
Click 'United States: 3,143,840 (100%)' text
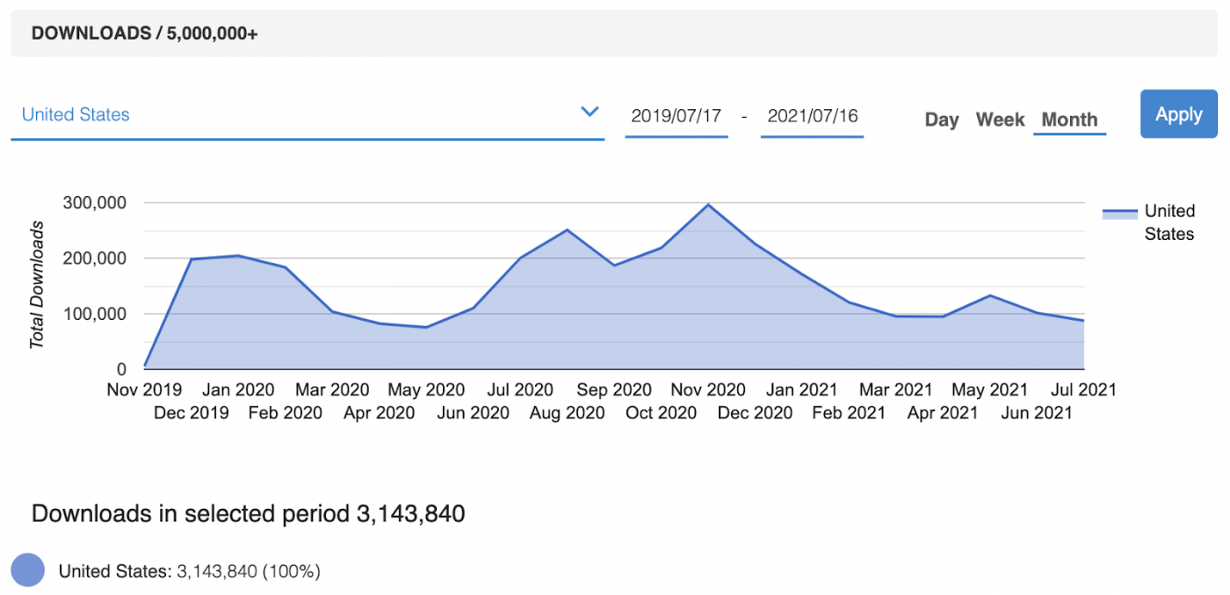(189, 571)
